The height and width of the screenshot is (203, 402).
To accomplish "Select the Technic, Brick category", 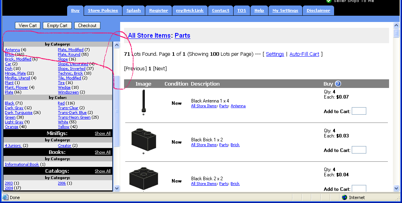I will [71, 73].
